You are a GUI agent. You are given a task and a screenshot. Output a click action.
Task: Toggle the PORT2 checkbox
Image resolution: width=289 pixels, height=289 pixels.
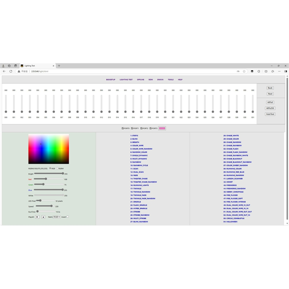(x=141, y=128)
